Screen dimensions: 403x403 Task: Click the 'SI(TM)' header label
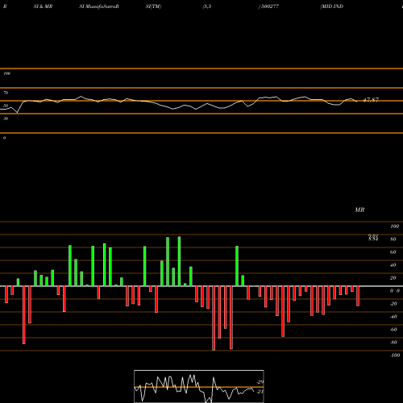coord(153,6)
